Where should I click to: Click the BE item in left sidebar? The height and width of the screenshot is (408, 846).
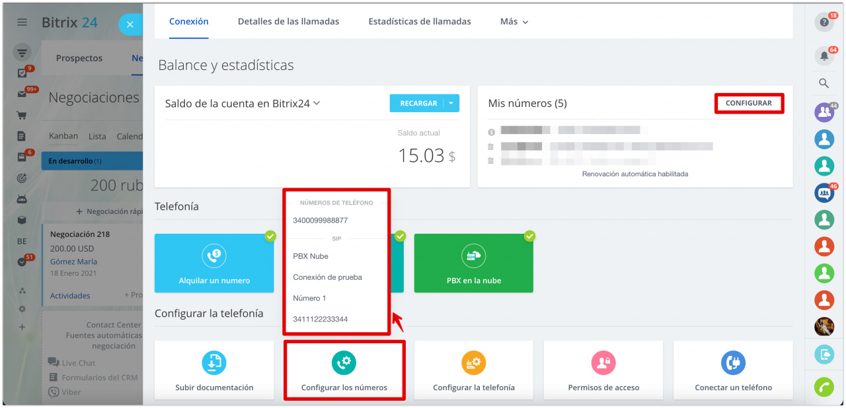pyautogui.click(x=22, y=241)
